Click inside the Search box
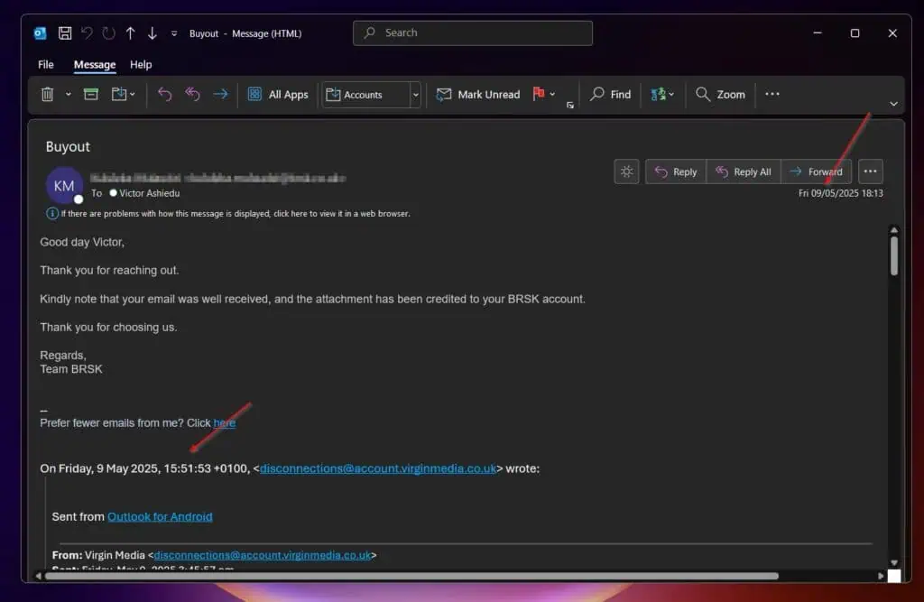 [472, 32]
